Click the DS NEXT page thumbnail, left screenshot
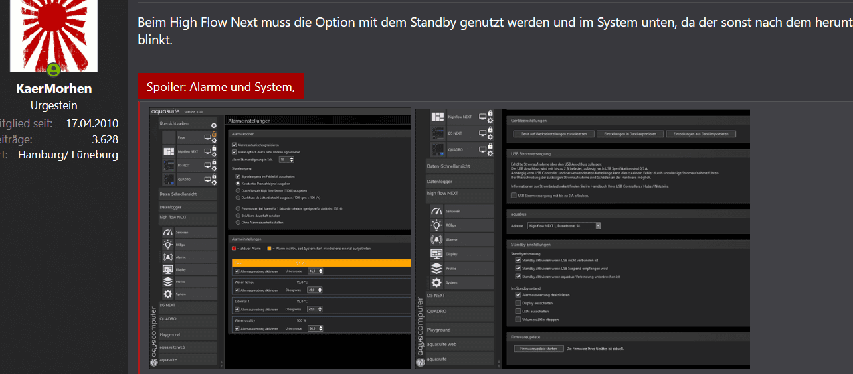Viewport: 853px width, 374px height. click(x=169, y=166)
